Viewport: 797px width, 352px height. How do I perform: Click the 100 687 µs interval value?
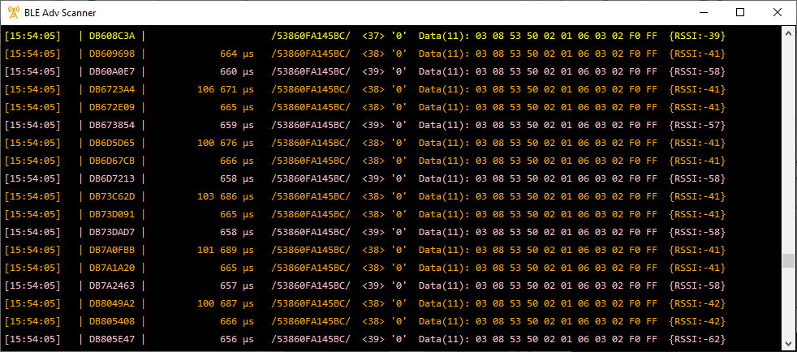tap(226, 303)
